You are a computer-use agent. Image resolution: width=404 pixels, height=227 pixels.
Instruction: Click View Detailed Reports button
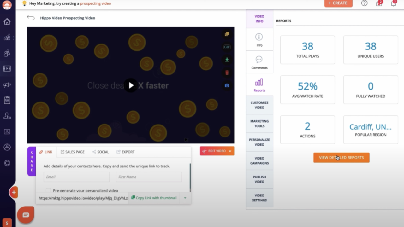click(341, 158)
